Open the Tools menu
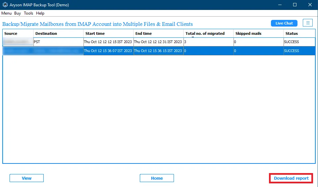Image resolution: width=318 pixels, height=187 pixels. click(28, 13)
